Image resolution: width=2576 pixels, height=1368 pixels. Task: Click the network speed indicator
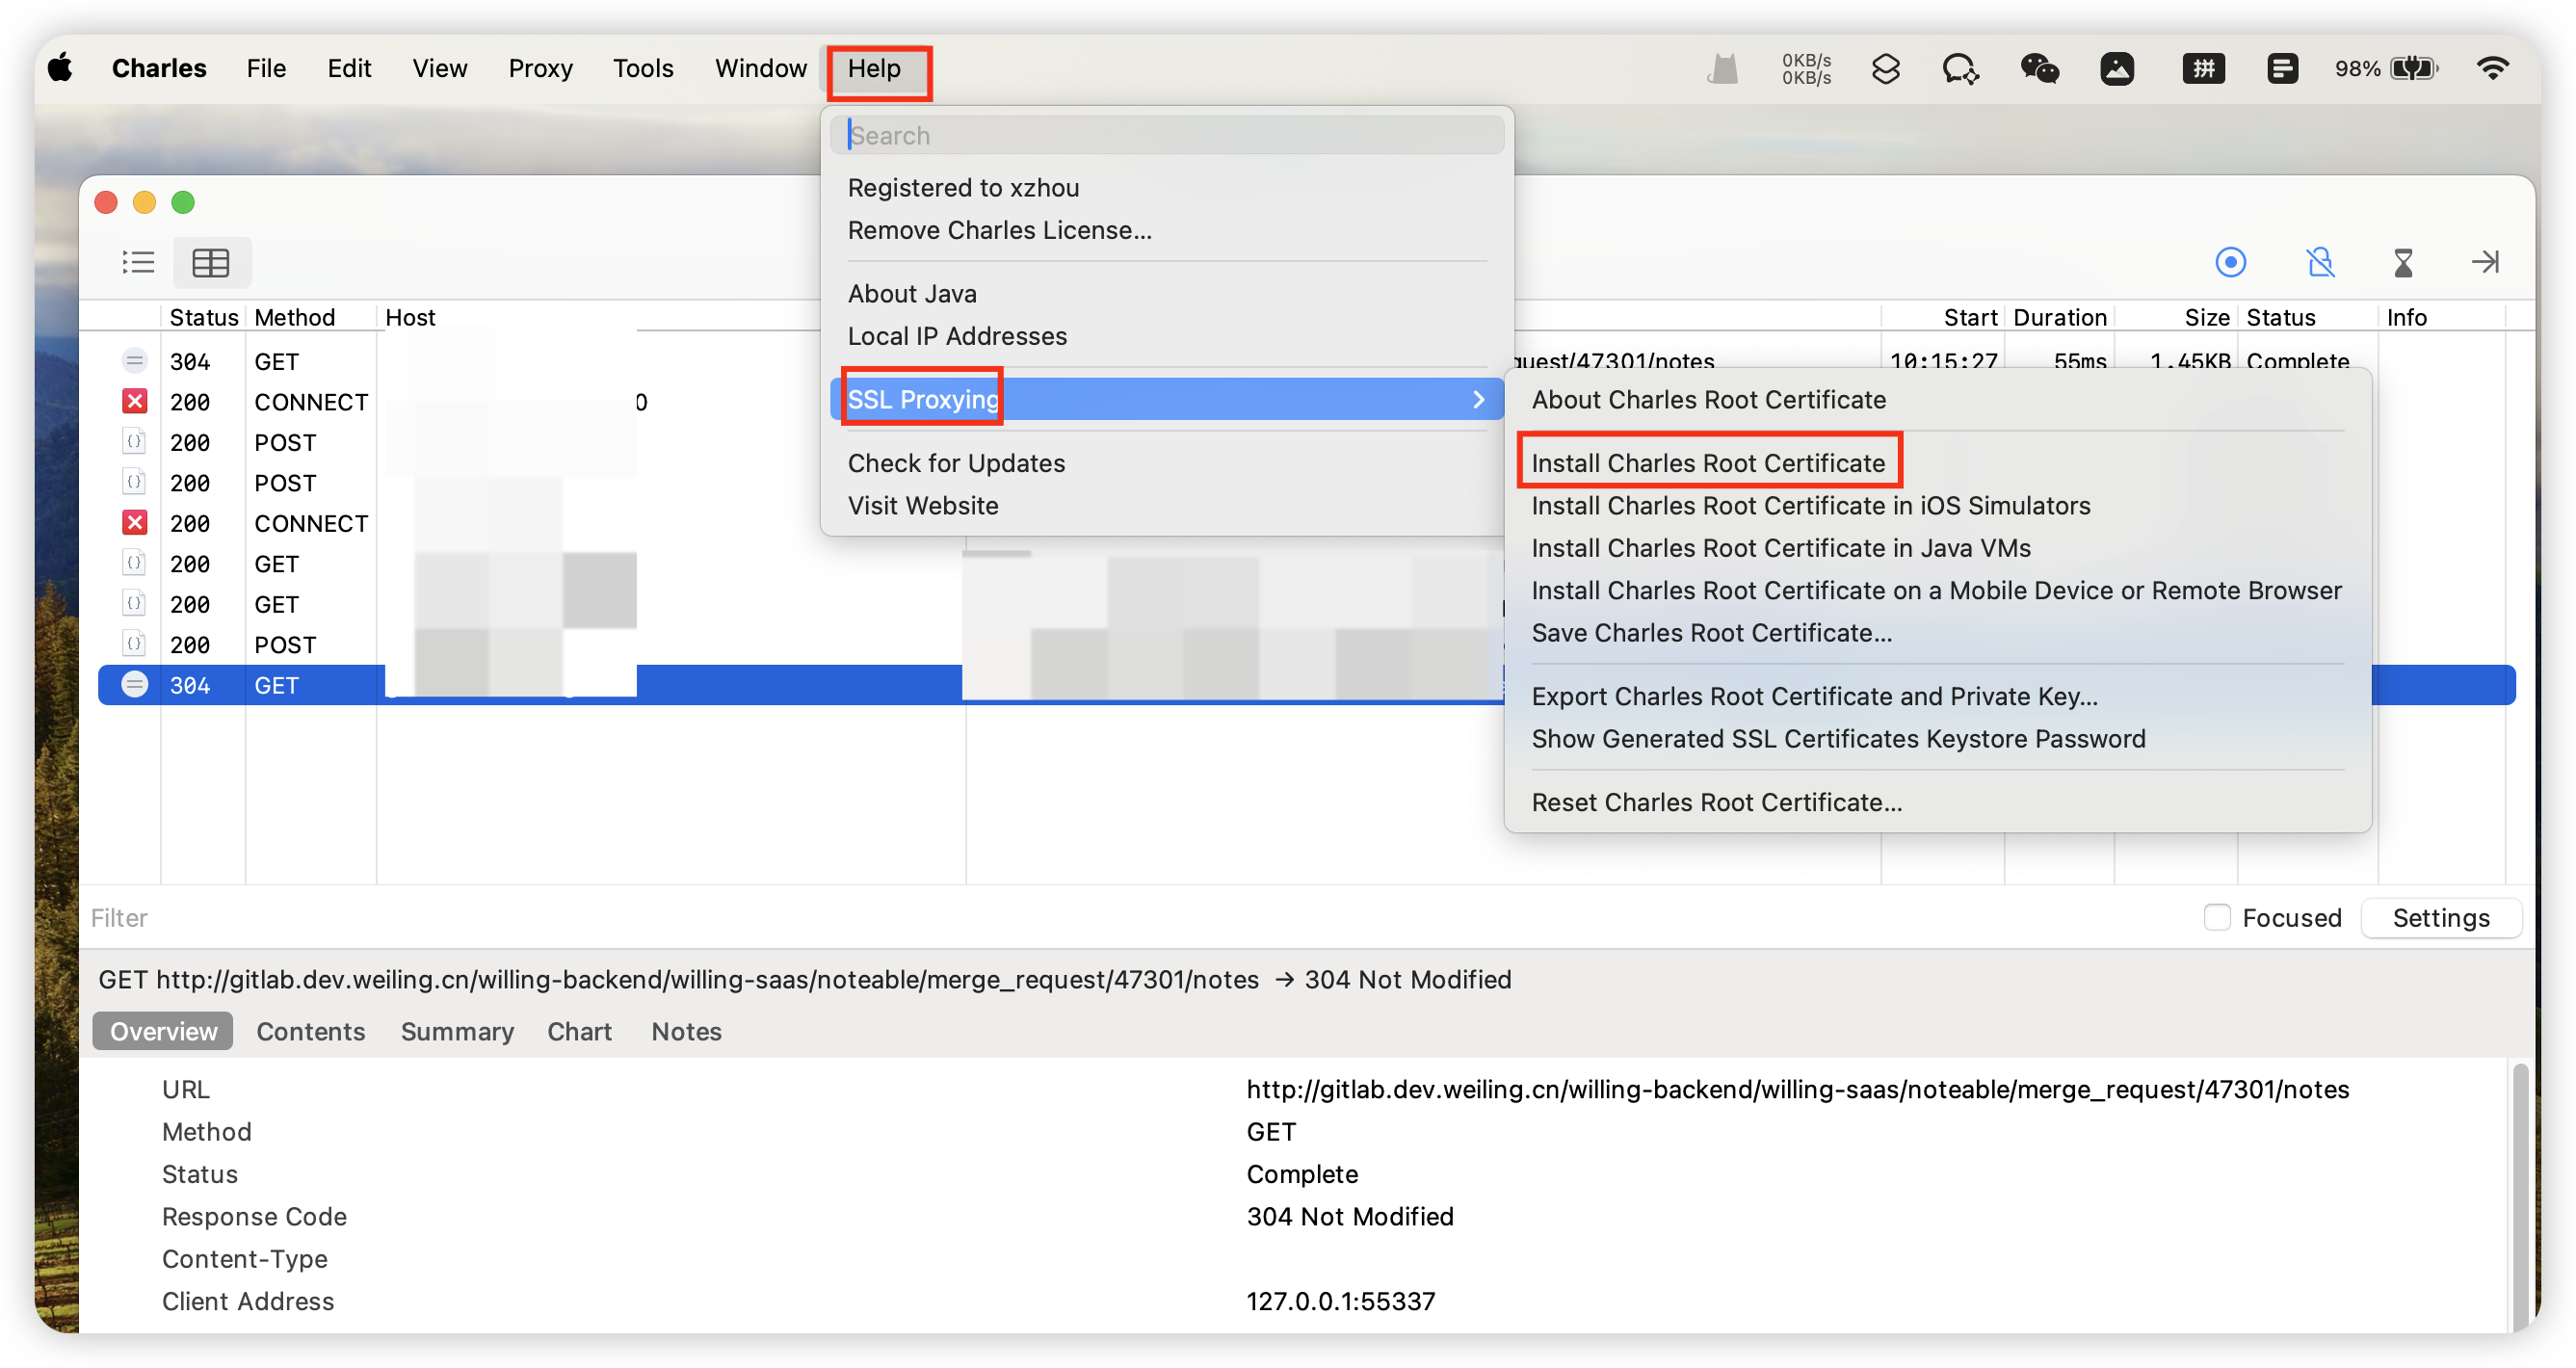coord(1806,68)
